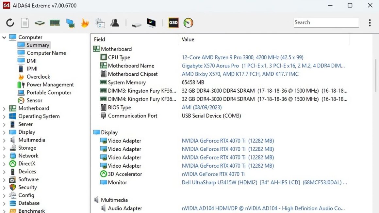Click the BIOS Type row icon
379x213 pixels.
click(x=104, y=107)
